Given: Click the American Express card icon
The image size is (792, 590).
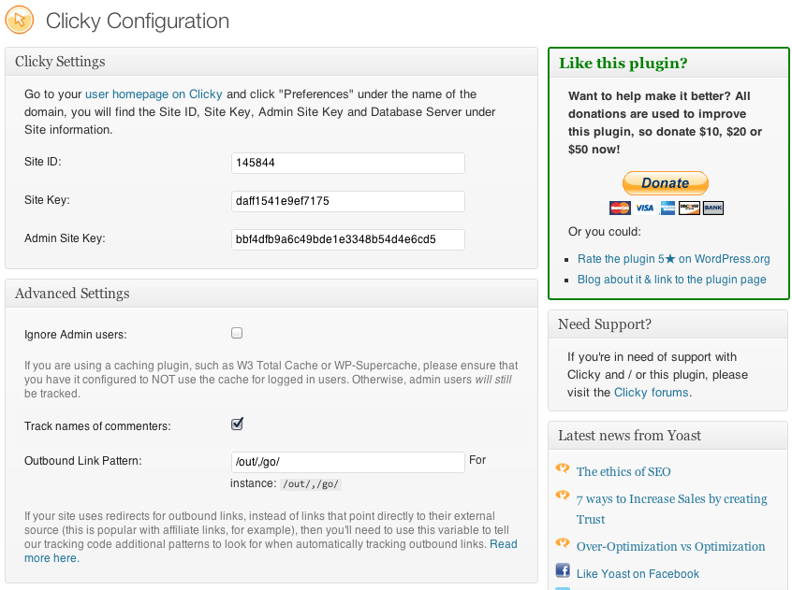Looking at the screenshot, I should coord(667,208).
